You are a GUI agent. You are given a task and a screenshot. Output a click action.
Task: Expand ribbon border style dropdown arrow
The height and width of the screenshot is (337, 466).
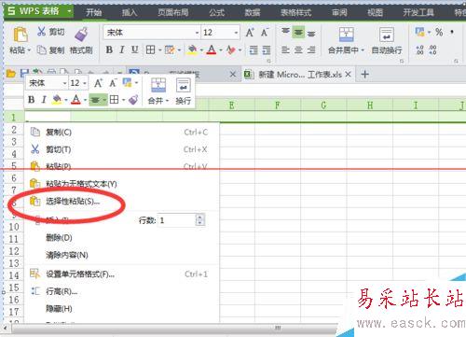click(159, 50)
